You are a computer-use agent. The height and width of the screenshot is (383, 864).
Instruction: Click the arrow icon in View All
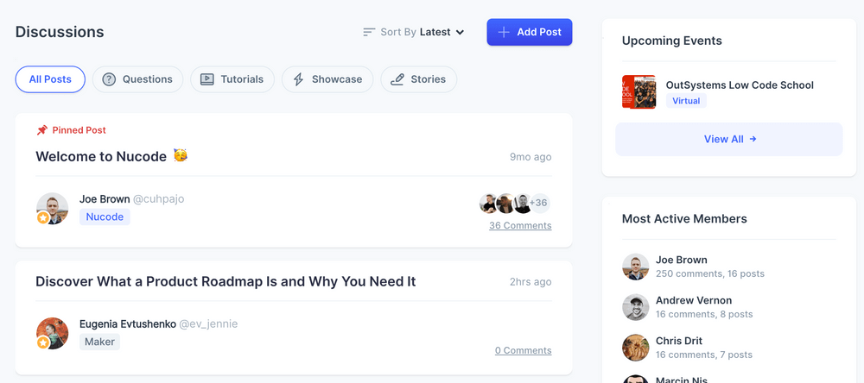pyautogui.click(x=753, y=139)
